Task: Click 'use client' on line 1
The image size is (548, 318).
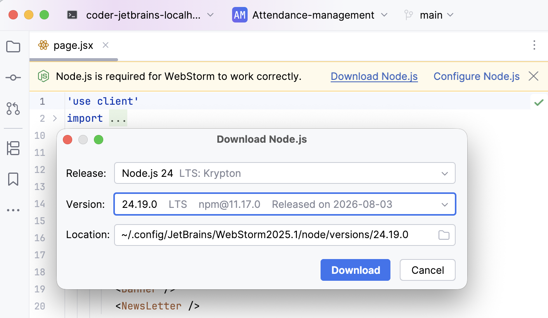Action: tap(103, 101)
